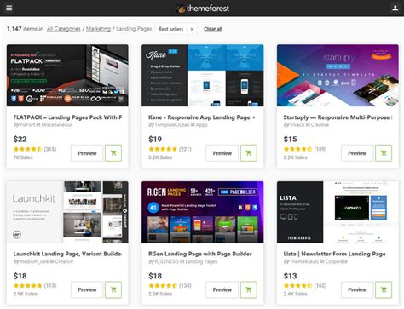This screenshot has height=309, width=404.
Task: Open author Vivaco profile
Action: [297, 125]
